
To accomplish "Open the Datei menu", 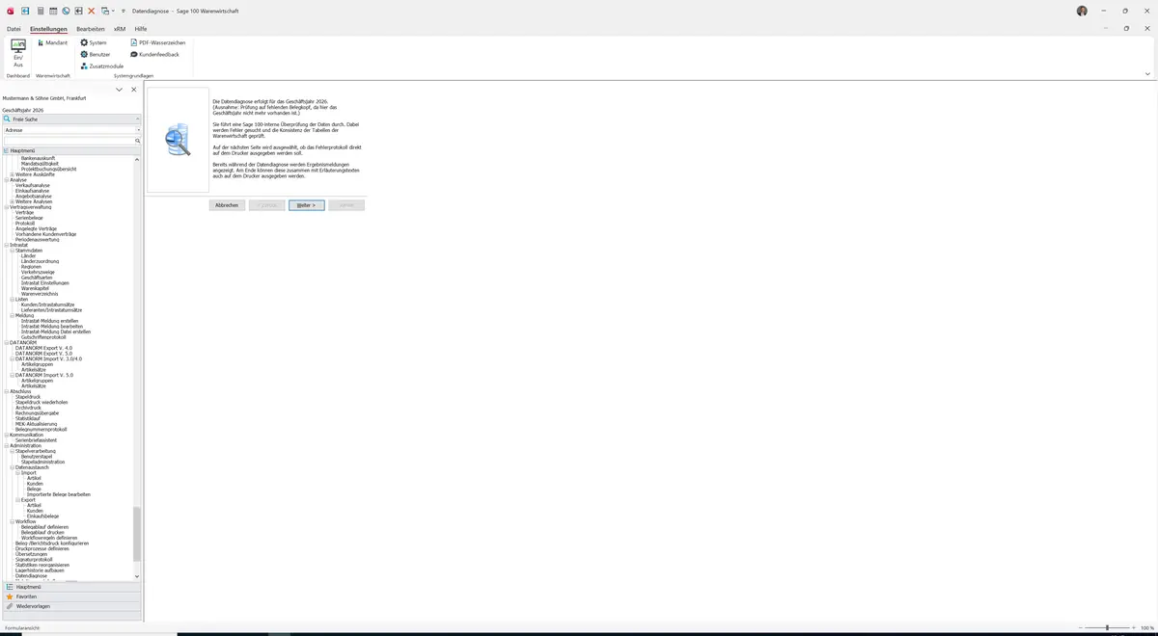I will [x=14, y=29].
